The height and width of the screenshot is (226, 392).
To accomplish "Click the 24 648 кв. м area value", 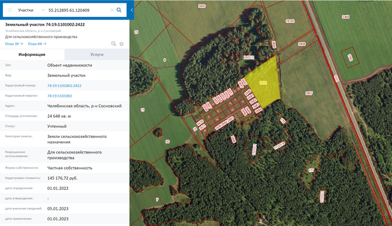I will coord(59,116).
